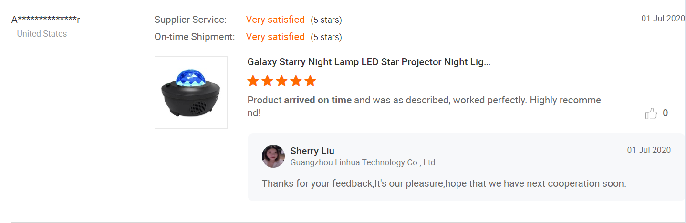
Task: Open the star projector product thumbnail
Action: [191, 92]
